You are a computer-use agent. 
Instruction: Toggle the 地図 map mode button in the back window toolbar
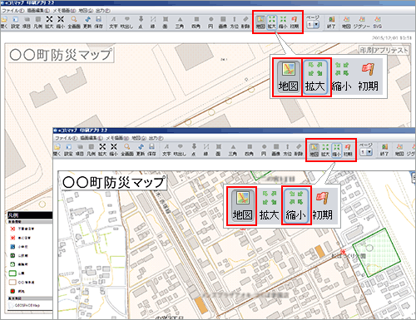coord(260,22)
